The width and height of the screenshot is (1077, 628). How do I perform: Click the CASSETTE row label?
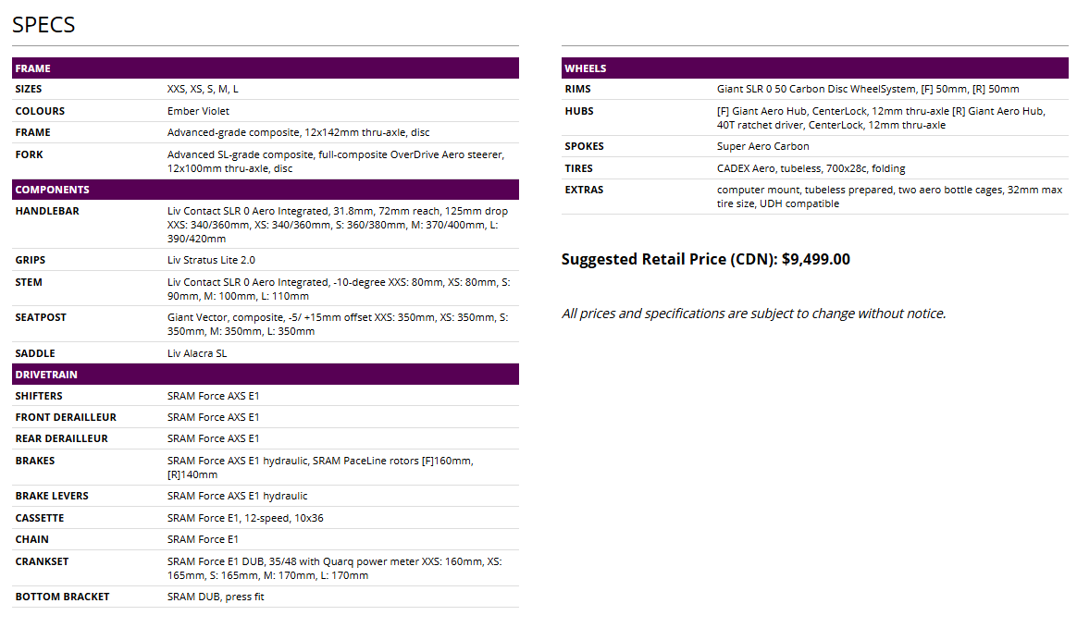(x=40, y=518)
